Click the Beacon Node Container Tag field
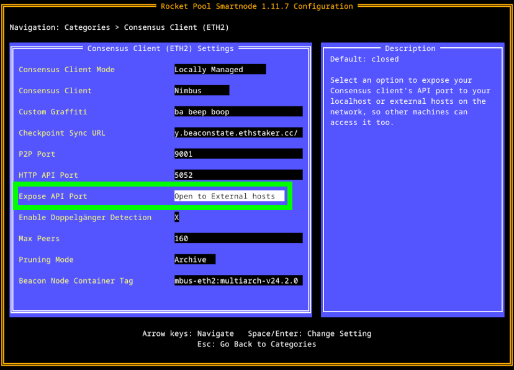The image size is (514, 370). (238, 281)
